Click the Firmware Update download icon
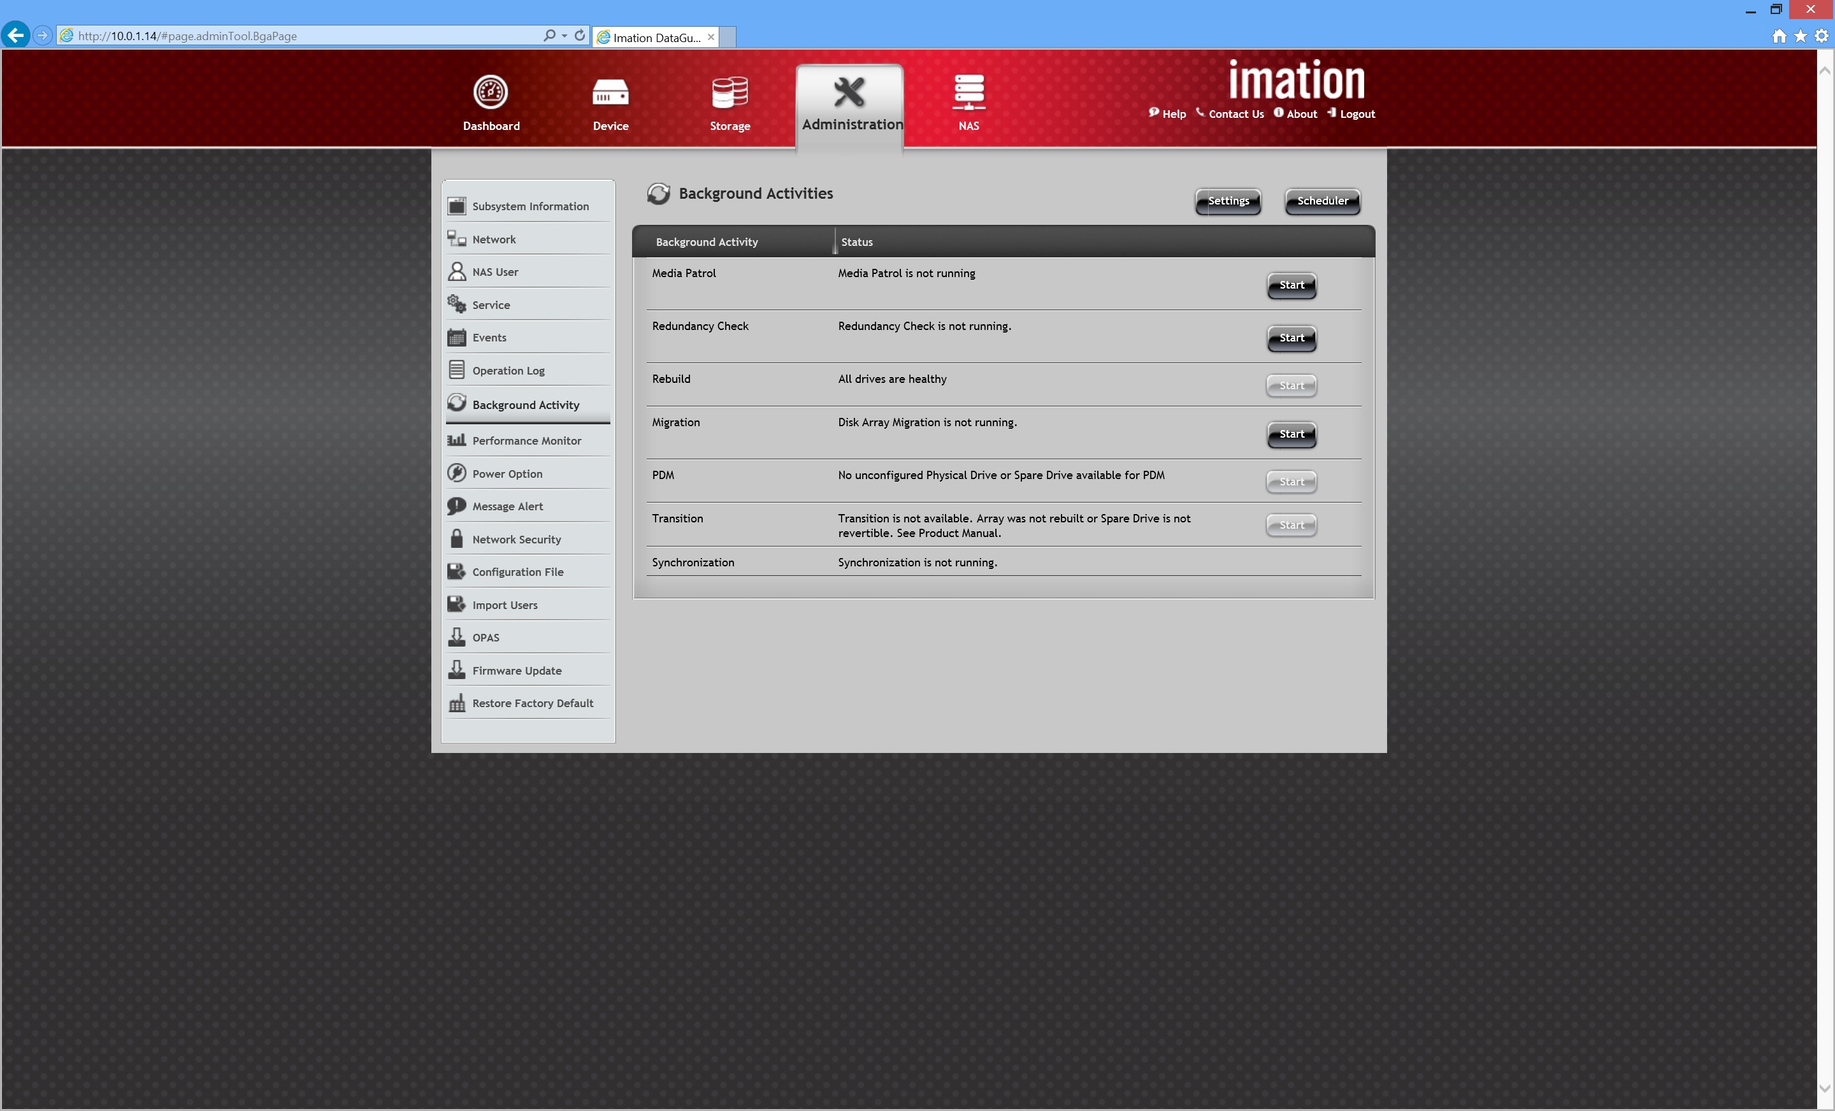Image resolution: width=1835 pixels, height=1111 pixels. [456, 670]
